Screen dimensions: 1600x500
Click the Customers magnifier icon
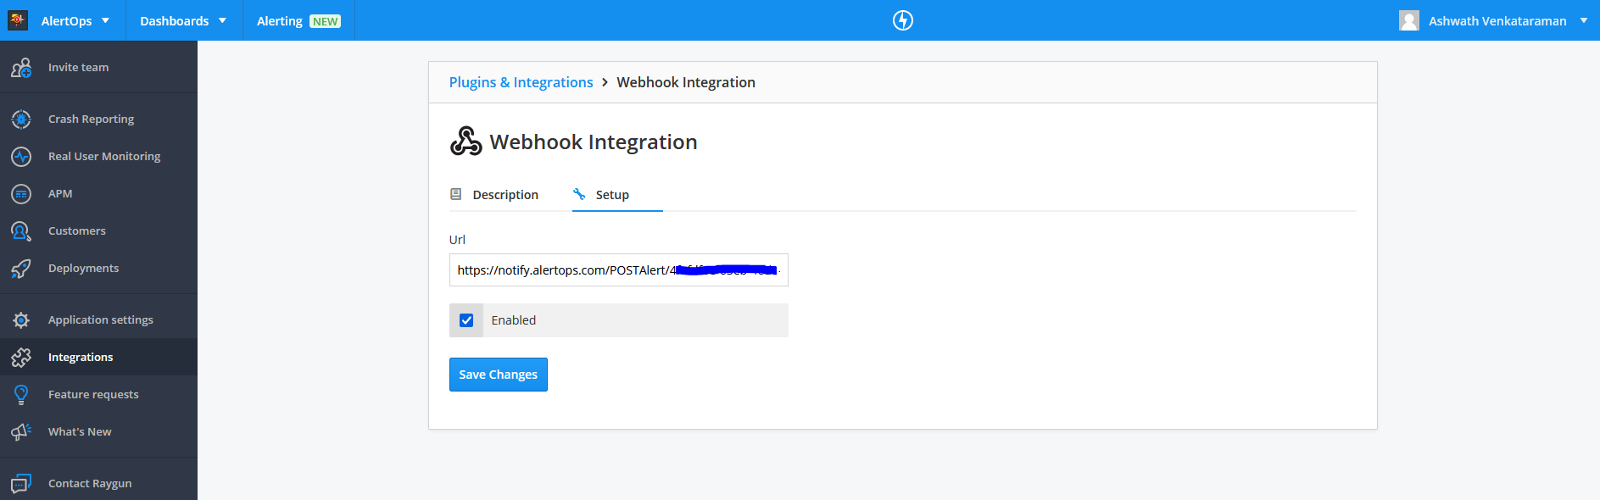click(x=21, y=231)
